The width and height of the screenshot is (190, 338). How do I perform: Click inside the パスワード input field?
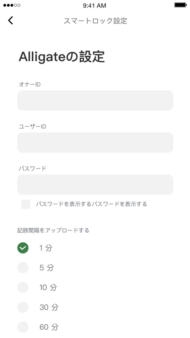(95, 184)
